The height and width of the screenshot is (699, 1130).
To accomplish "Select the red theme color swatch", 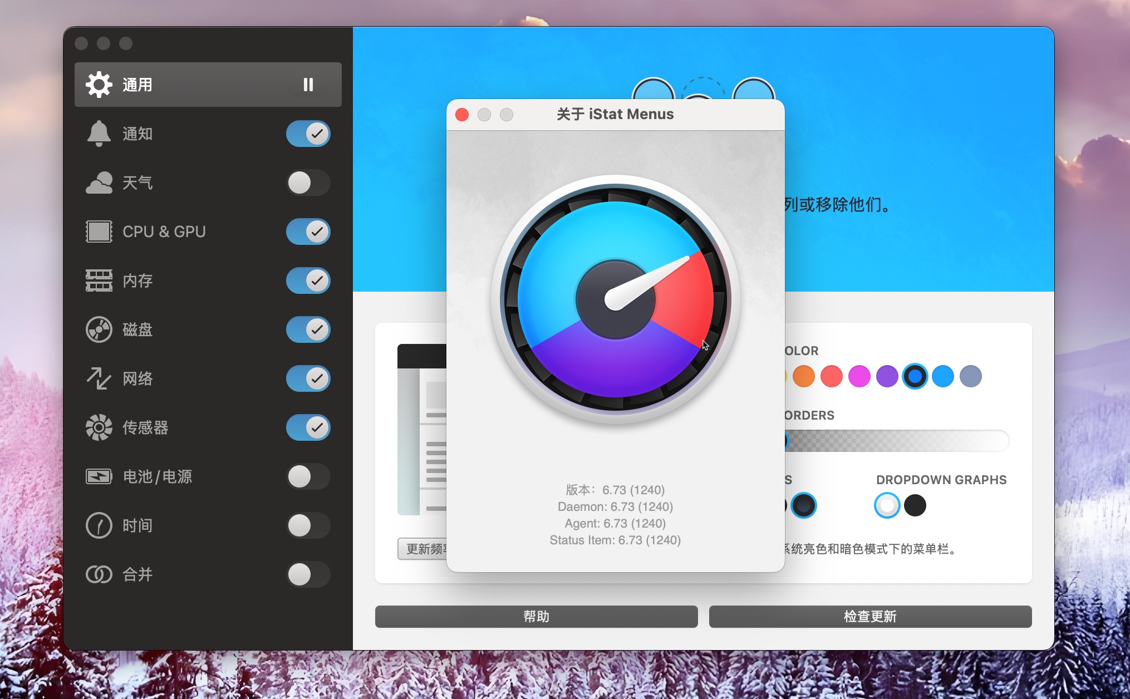I will pos(832,376).
